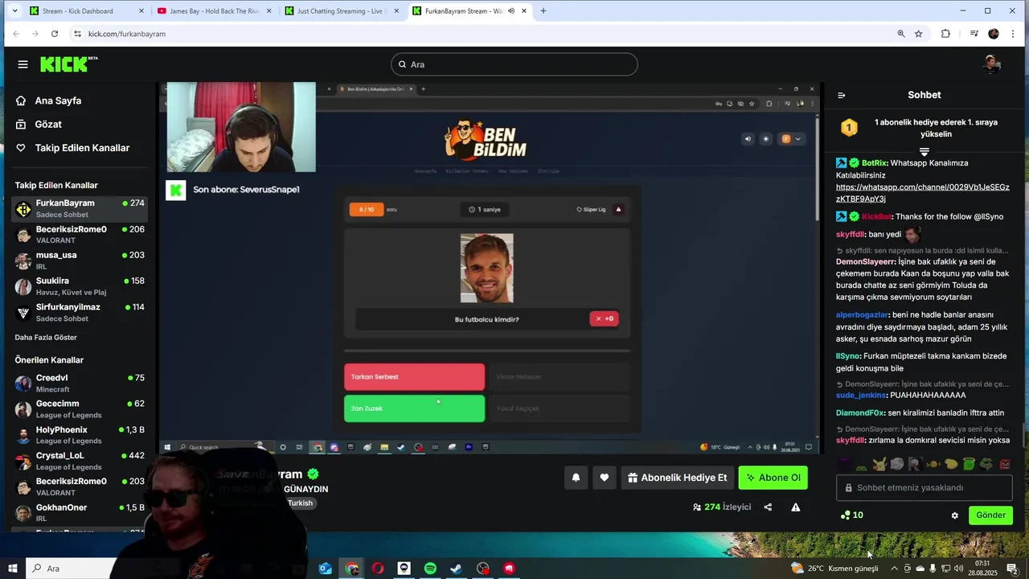The height and width of the screenshot is (579, 1029).
Task: Switch to James Bay YouTube tab
Action: (x=214, y=11)
